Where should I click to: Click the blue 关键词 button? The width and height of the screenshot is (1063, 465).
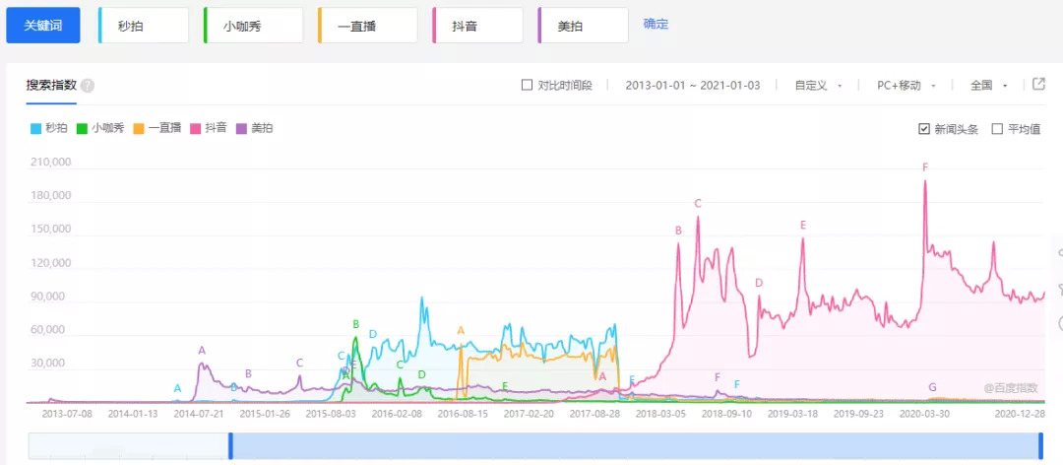click(43, 25)
